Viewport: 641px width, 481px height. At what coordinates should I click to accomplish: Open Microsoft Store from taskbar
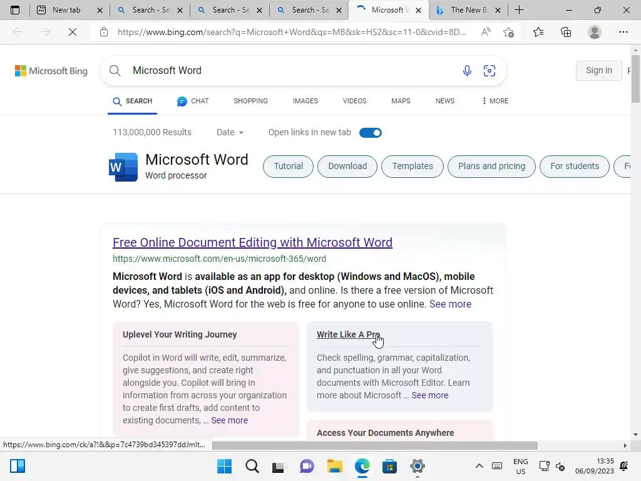coord(389,466)
